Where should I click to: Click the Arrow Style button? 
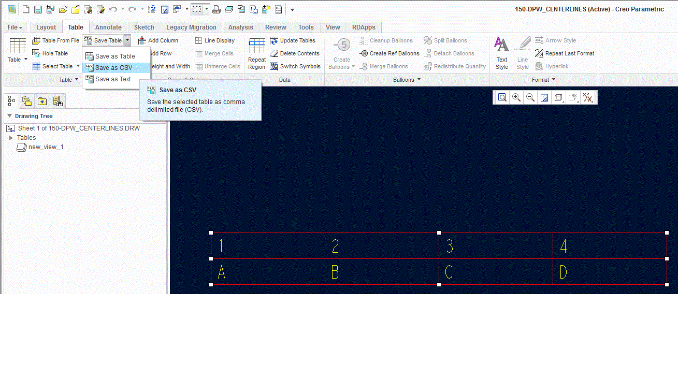pos(555,40)
